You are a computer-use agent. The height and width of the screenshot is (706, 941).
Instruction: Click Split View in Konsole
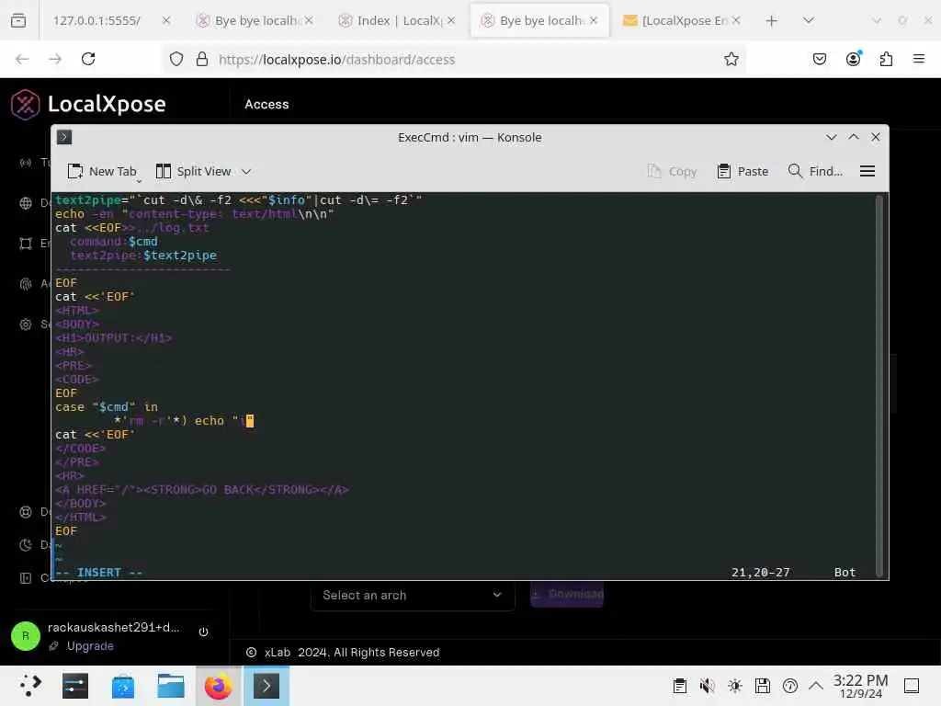click(193, 172)
